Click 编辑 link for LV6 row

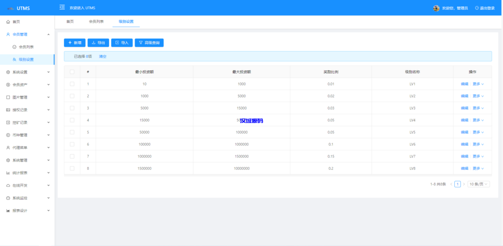[x=464, y=144]
